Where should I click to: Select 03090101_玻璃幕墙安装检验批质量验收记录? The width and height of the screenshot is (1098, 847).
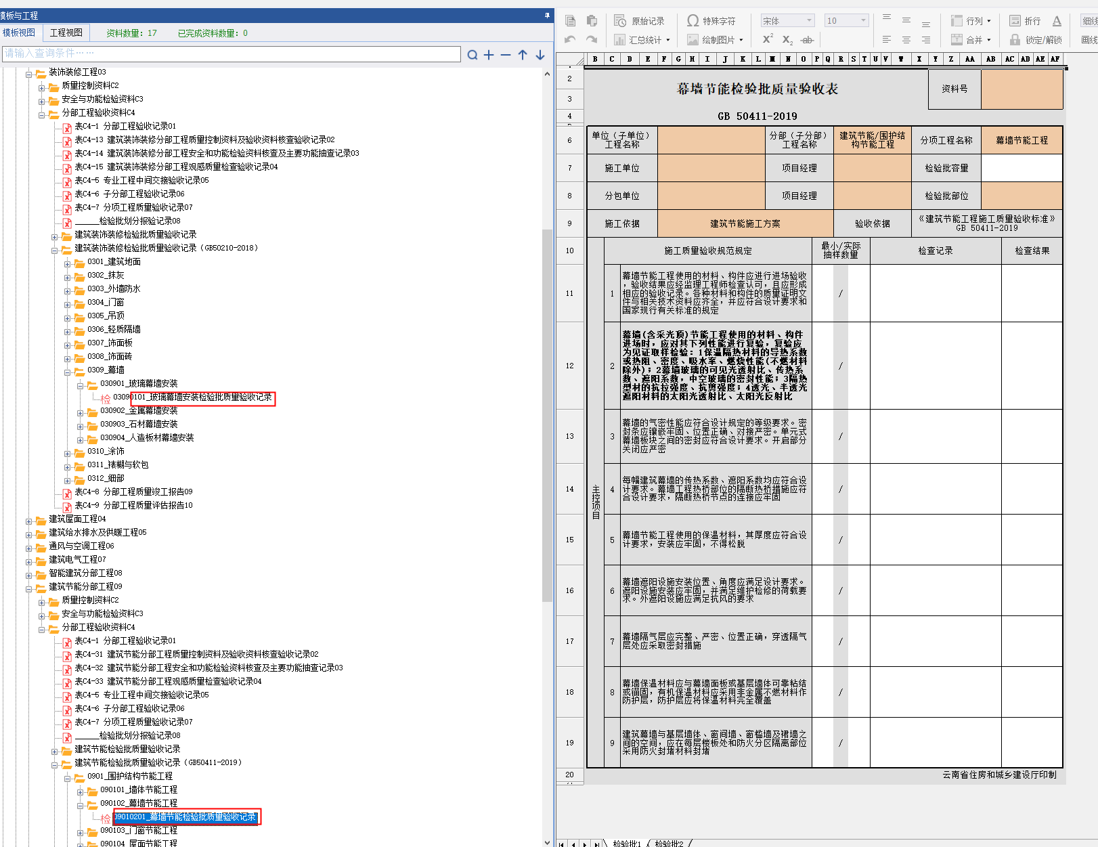pyautogui.click(x=193, y=397)
